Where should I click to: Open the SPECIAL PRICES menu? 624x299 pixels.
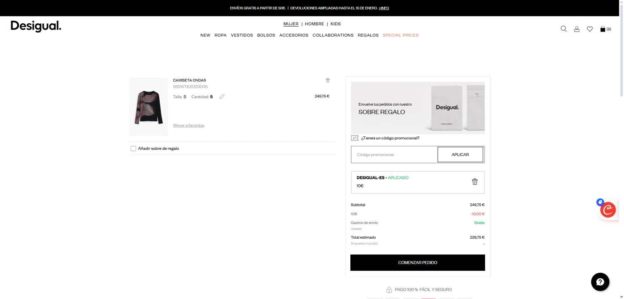coord(401,35)
